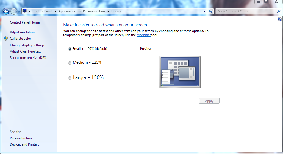283x154 pixels.
Task: Expand the arrow before Control Panel breadcrumb
Action: point(29,11)
